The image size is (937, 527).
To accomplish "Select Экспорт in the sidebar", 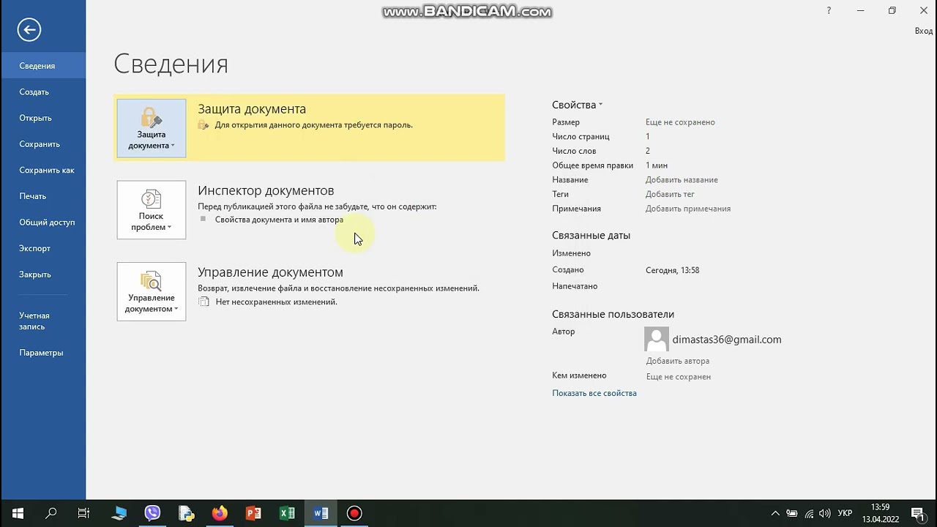I will click(x=43, y=248).
